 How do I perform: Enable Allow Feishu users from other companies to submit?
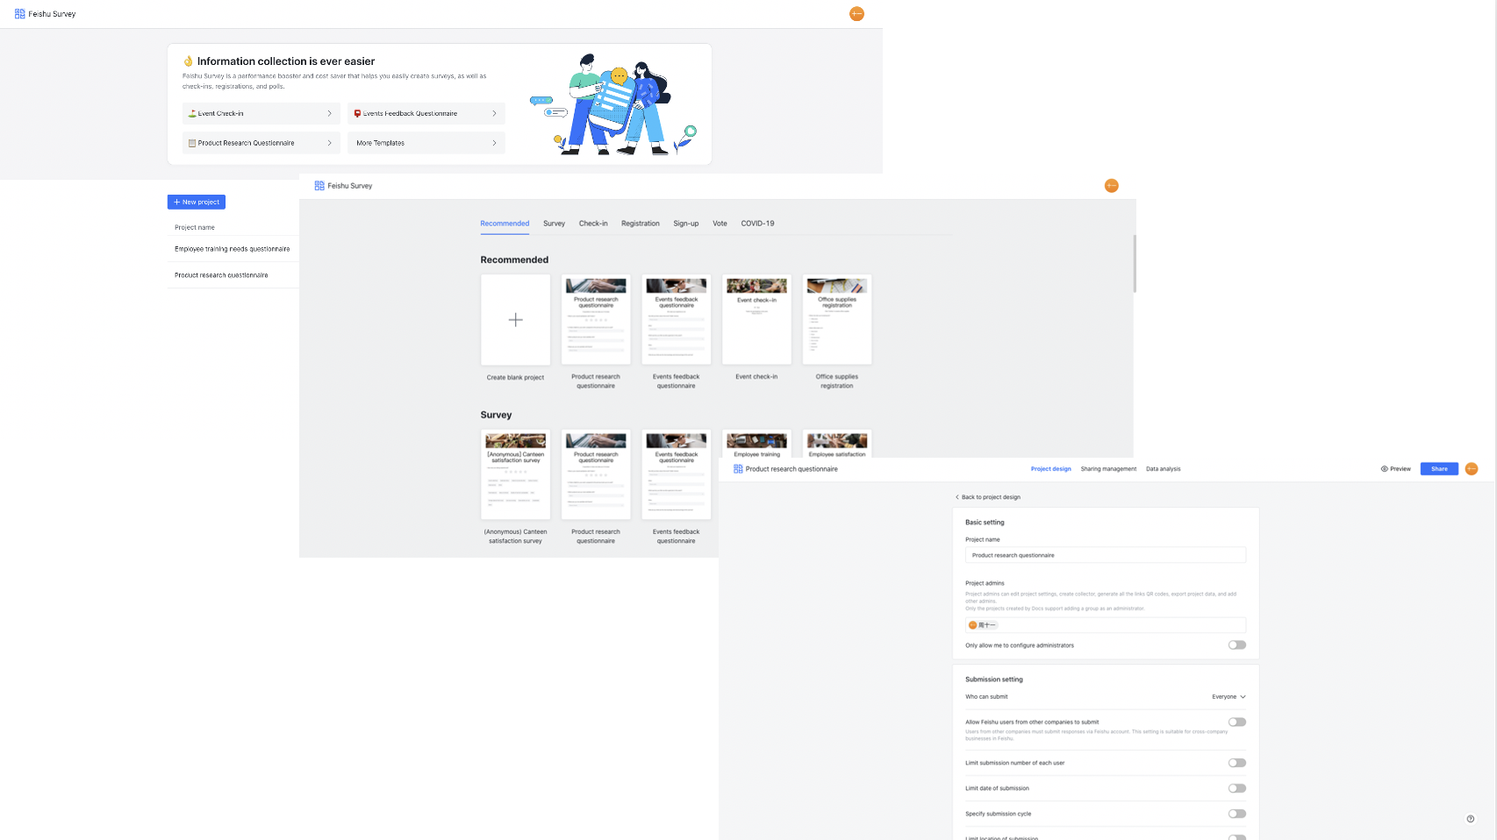(1237, 722)
